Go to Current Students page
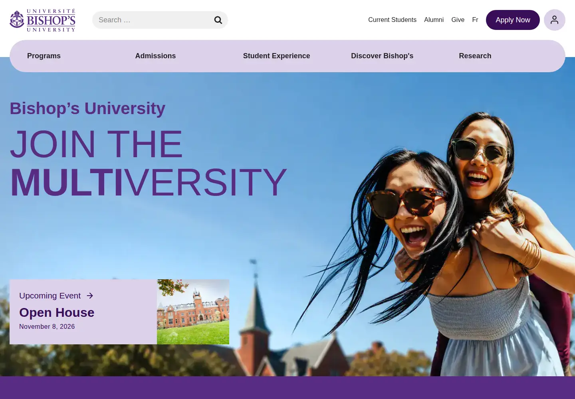The width and height of the screenshot is (575, 399). (392, 20)
